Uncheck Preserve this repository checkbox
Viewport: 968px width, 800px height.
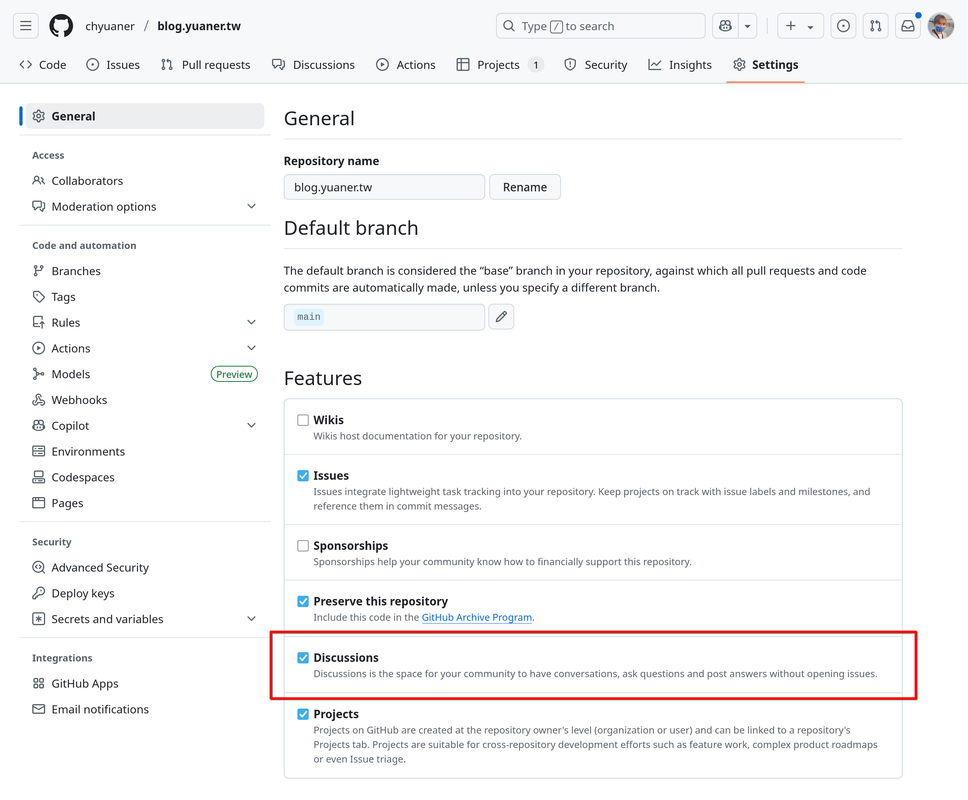point(303,602)
